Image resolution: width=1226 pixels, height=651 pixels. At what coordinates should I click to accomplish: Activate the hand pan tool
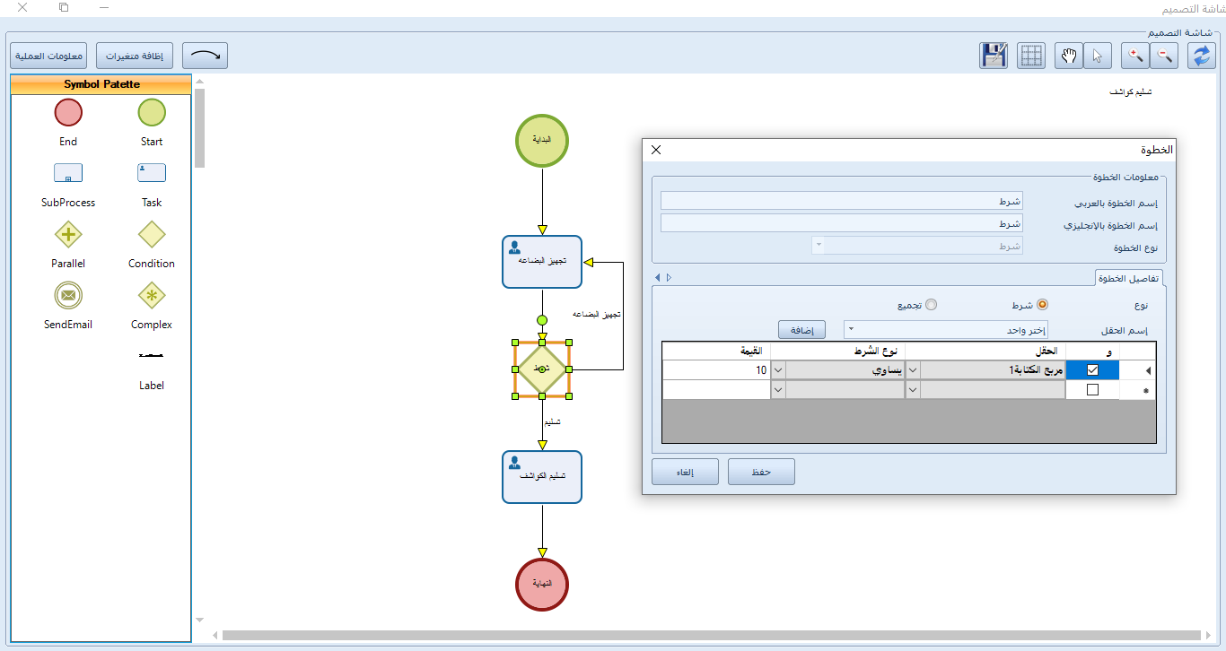tap(1068, 55)
